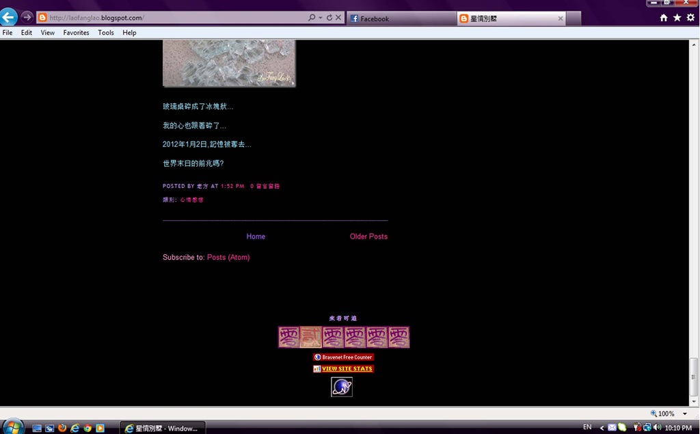The width and height of the screenshot is (700, 434).
Task: Select the 星情別墅 - Window... taskbar button
Action: tap(163, 428)
